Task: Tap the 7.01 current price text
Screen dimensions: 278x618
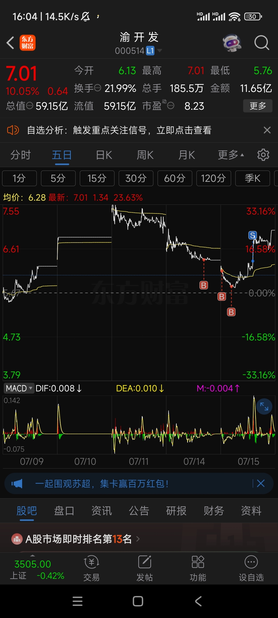Action: tap(22, 74)
